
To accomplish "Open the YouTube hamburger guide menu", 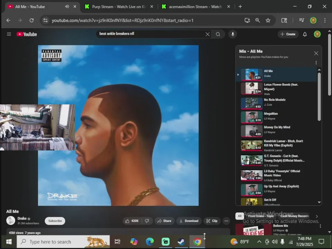I will tap(9, 34).
